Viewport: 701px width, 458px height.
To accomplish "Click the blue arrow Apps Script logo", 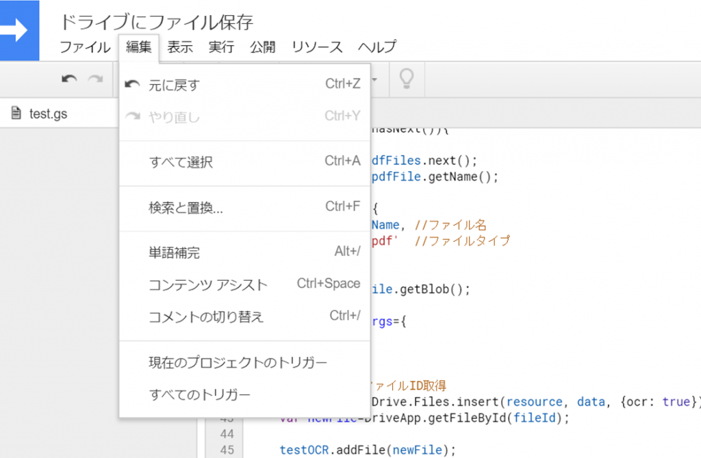I will (x=20, y=30).
